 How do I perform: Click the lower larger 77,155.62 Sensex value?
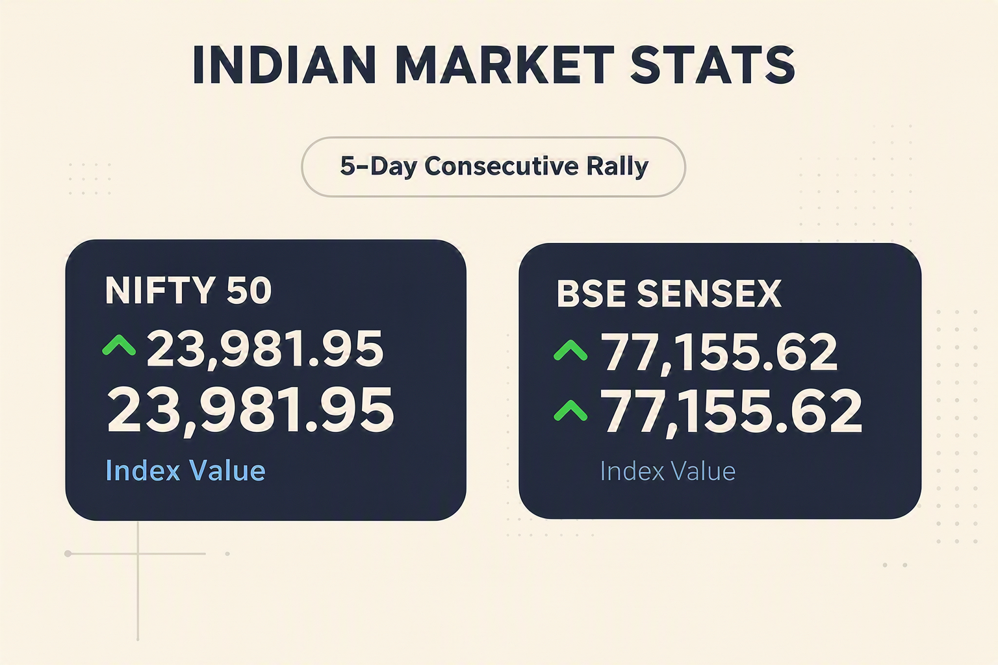click(x=732, y=411)
